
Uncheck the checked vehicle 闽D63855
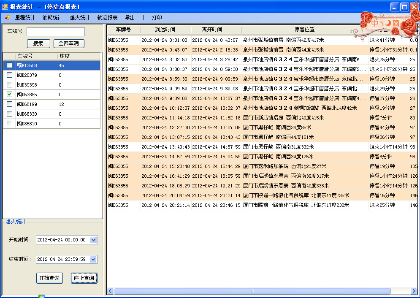tap(9, 95)
